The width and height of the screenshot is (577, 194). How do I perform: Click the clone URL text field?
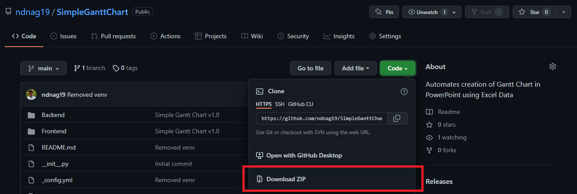coord(322,118)
